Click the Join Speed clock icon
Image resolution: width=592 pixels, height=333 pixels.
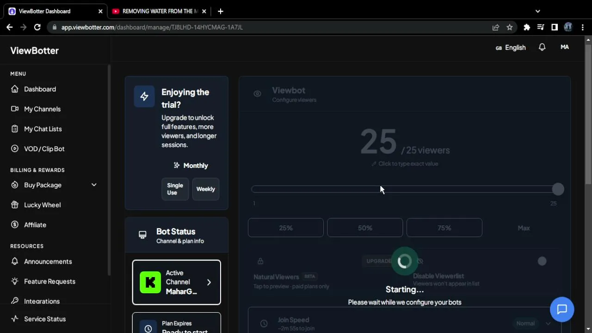tap(264, 323)
